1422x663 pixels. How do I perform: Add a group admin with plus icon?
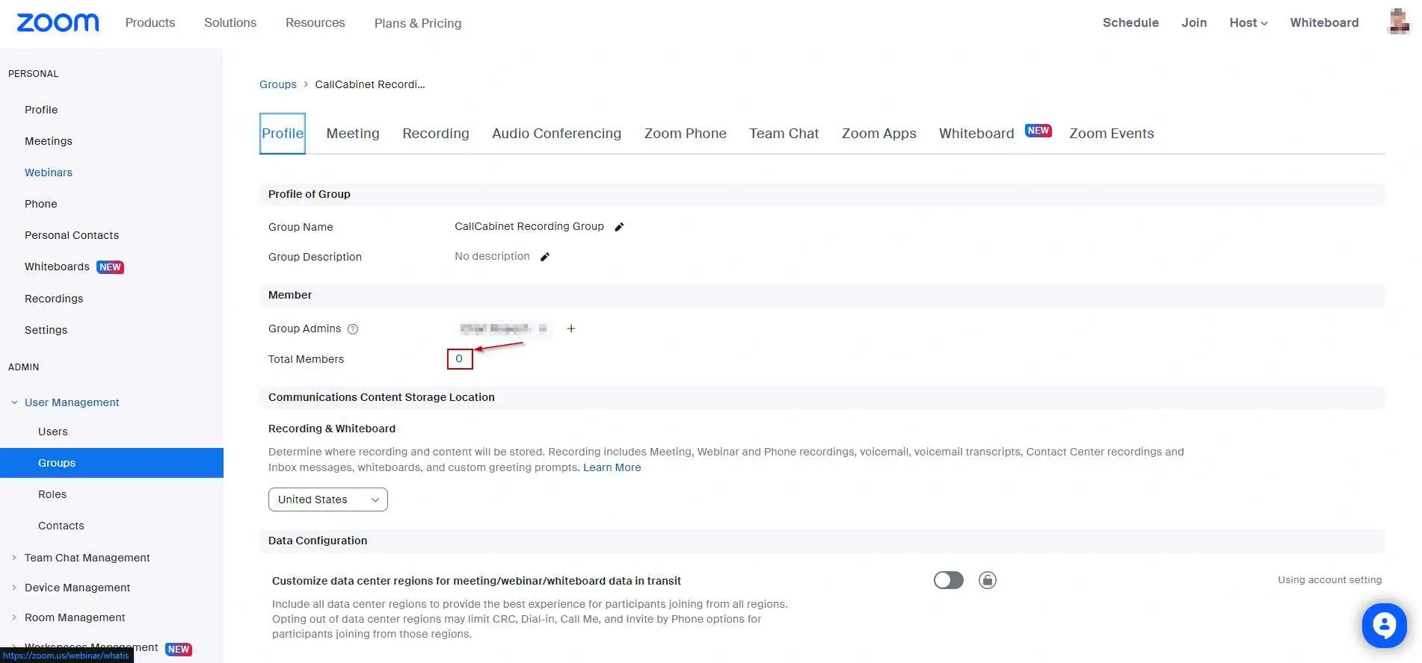tap(571, 329)
